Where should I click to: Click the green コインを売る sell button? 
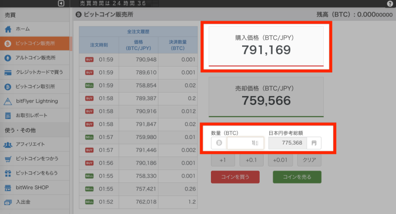[x=297, y=177]
